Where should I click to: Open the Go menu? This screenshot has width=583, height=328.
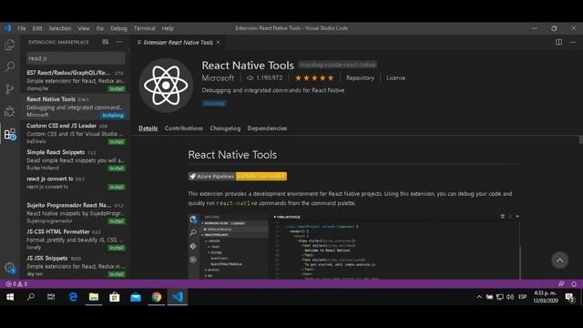point(99,28)
